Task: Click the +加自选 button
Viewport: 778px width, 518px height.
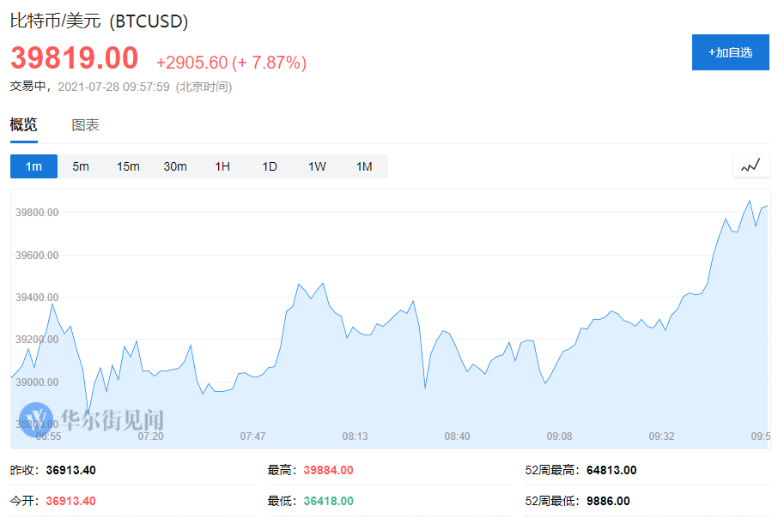Action: [x=731, y=52]
